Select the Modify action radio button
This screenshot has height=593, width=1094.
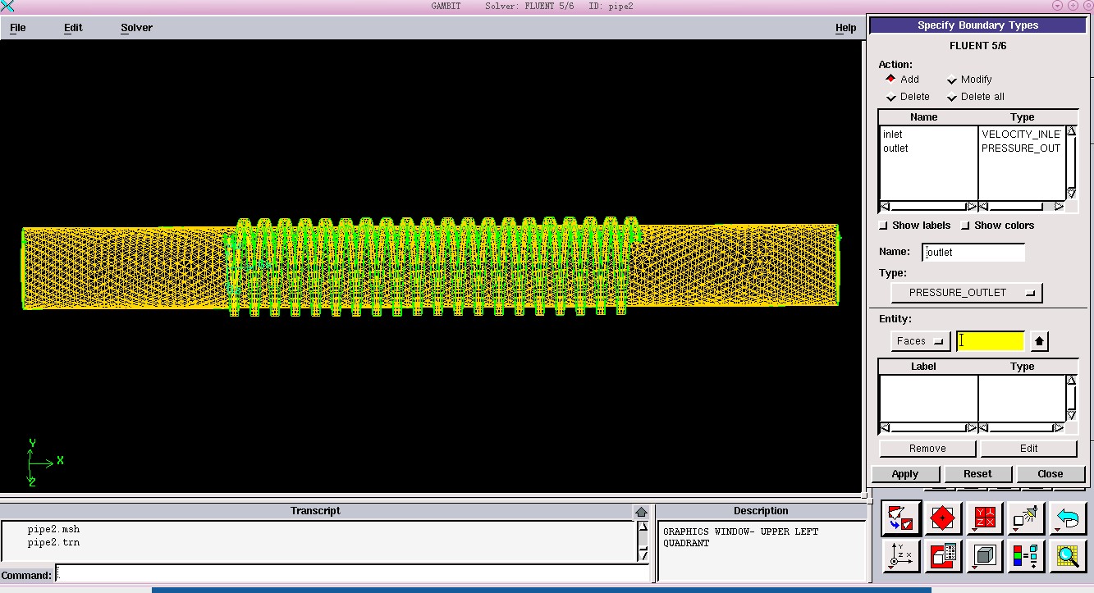tap(952, 80)
